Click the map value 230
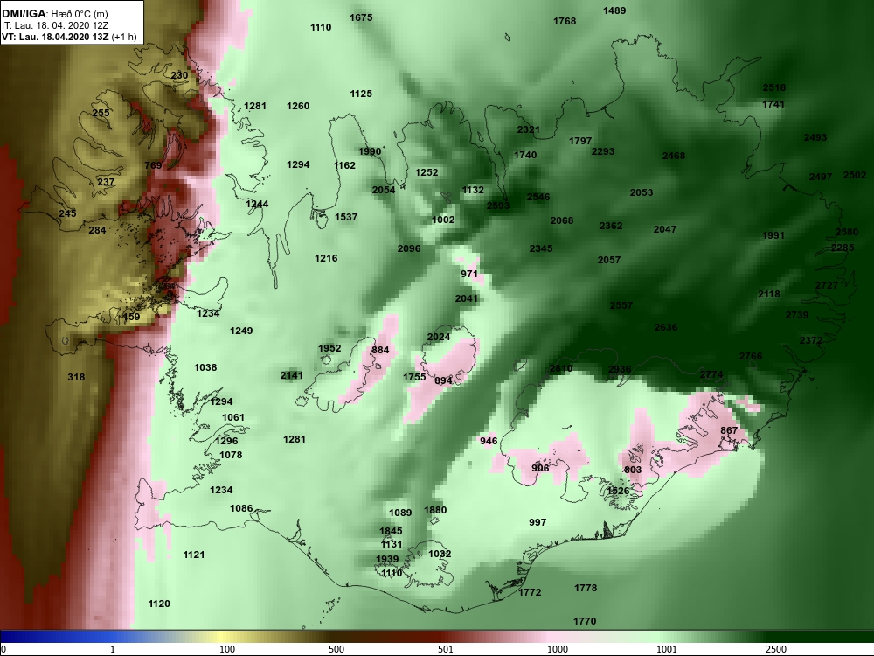 [x=179, y=75]
